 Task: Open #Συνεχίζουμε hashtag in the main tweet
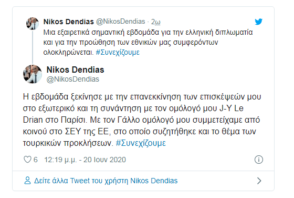(x=141, y=143)
